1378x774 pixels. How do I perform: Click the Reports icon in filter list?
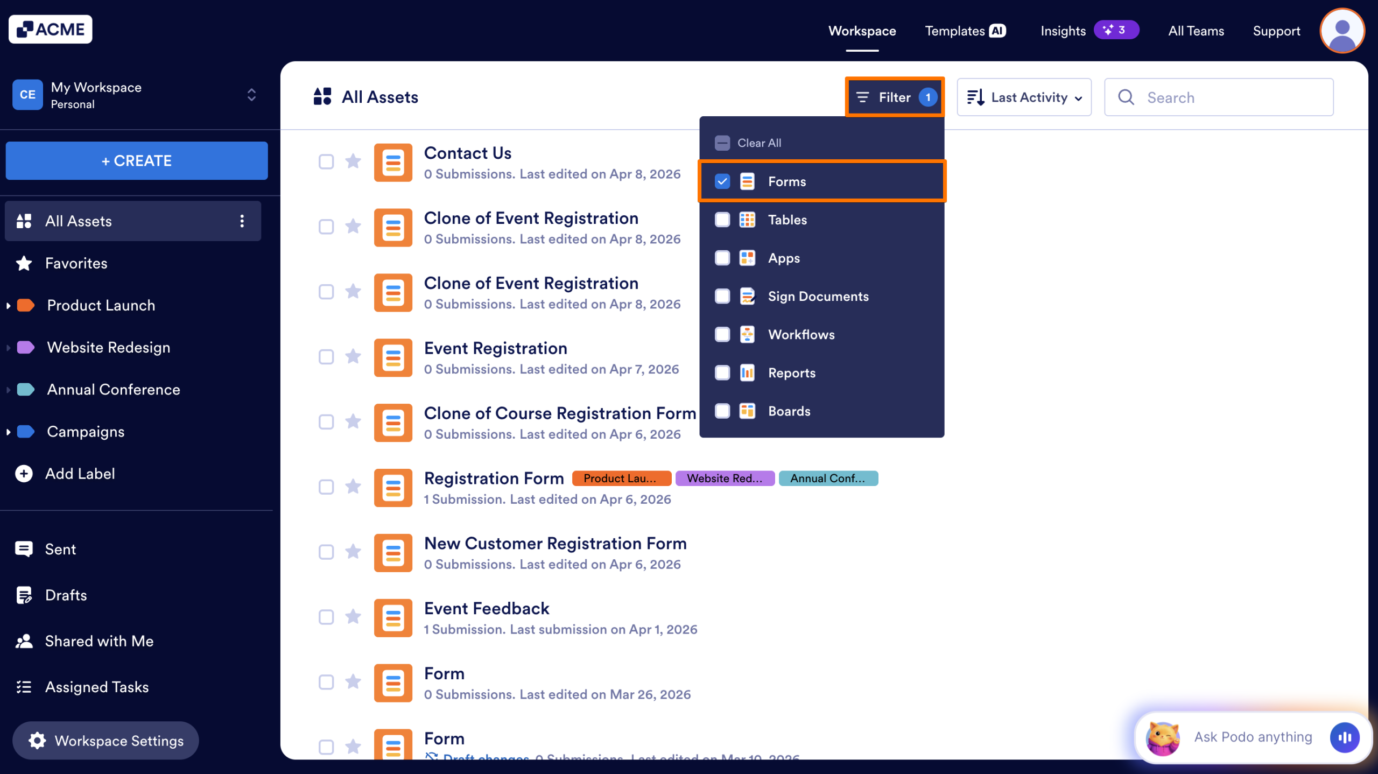pyautogui.click(x=747, y=372)
